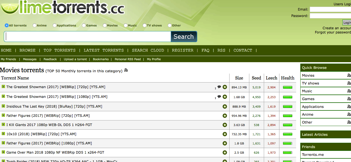This screenshot has height=162, width=351.
Task: Open the My Friends link
Action: (8, 59)
